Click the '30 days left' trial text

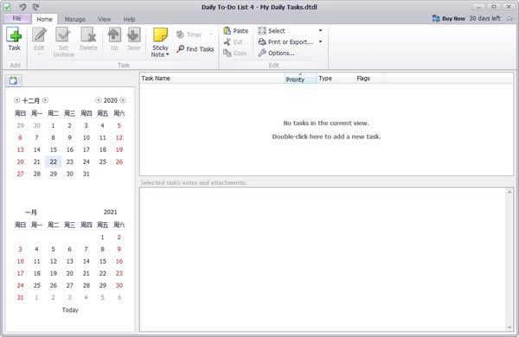coord(484,18)
